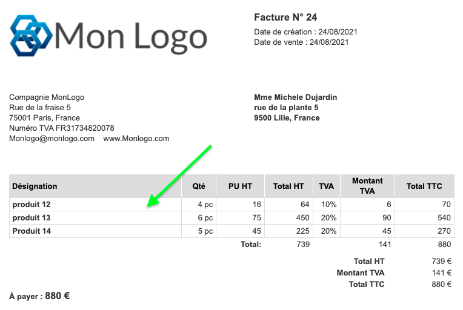Click the produit 13 designation cell

(32, 218)
